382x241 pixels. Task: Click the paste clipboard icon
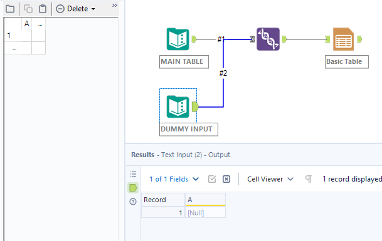click(43, 9)
